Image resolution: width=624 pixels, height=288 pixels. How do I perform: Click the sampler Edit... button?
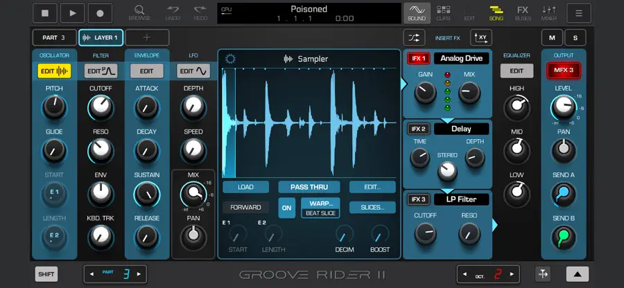coord(372,187)
